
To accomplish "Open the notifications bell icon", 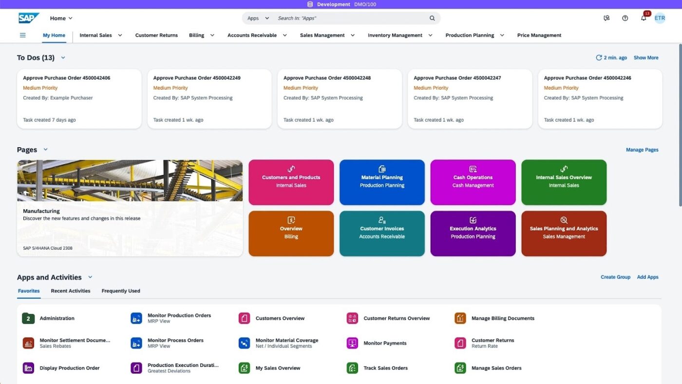I will [x=643, y=18].
